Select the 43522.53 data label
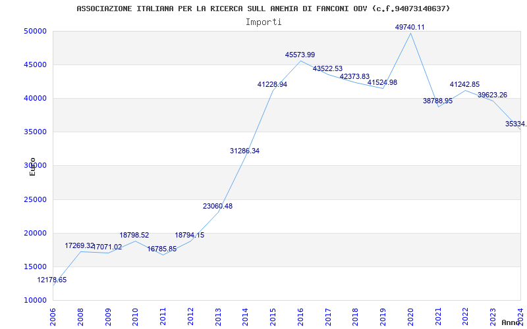The height and width of the screenshot is (329, 527). (327, 69)
